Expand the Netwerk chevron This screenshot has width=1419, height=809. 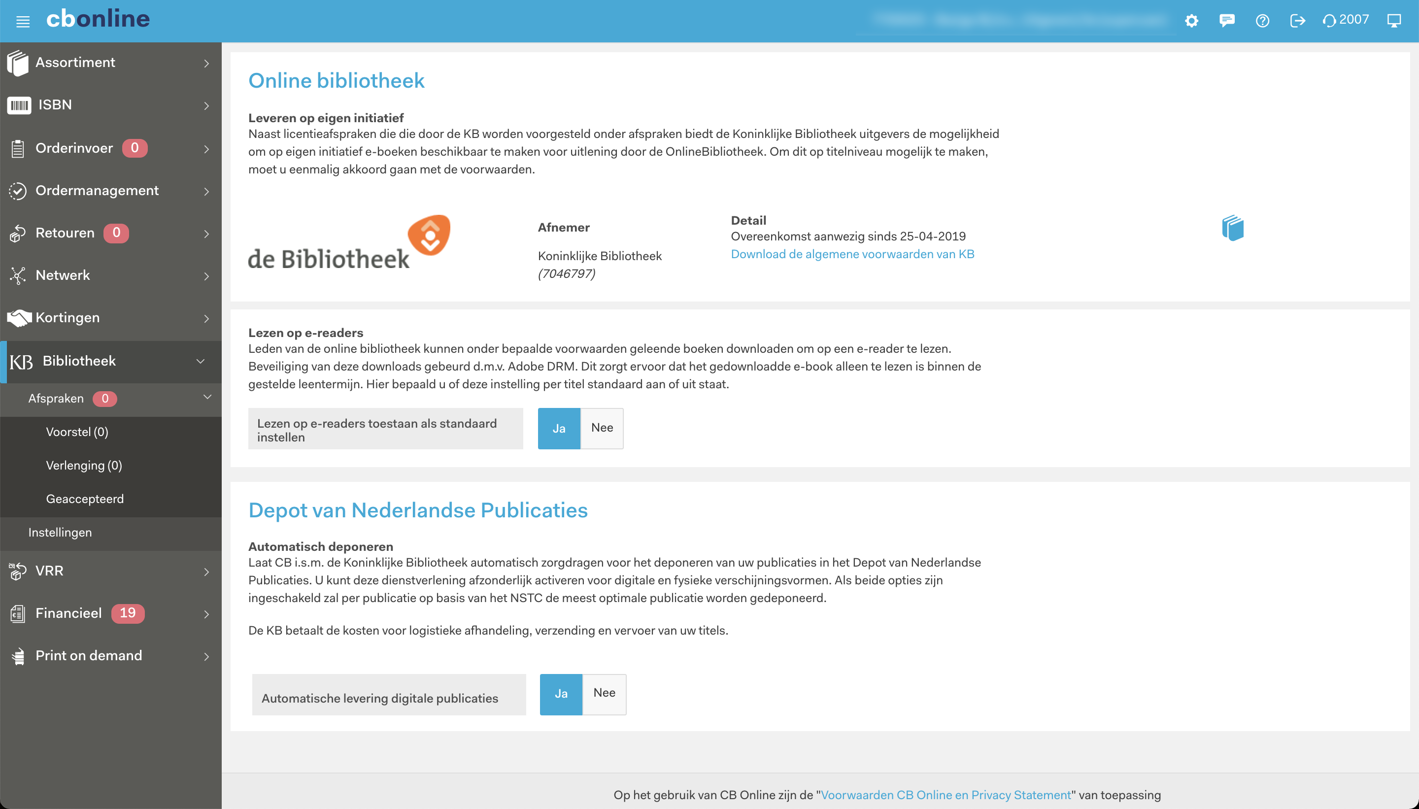pos(206,276)
